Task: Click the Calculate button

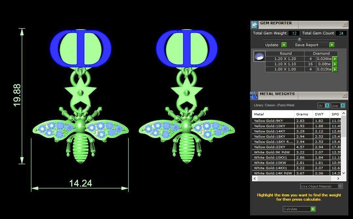Action: [x=299, y=209]
